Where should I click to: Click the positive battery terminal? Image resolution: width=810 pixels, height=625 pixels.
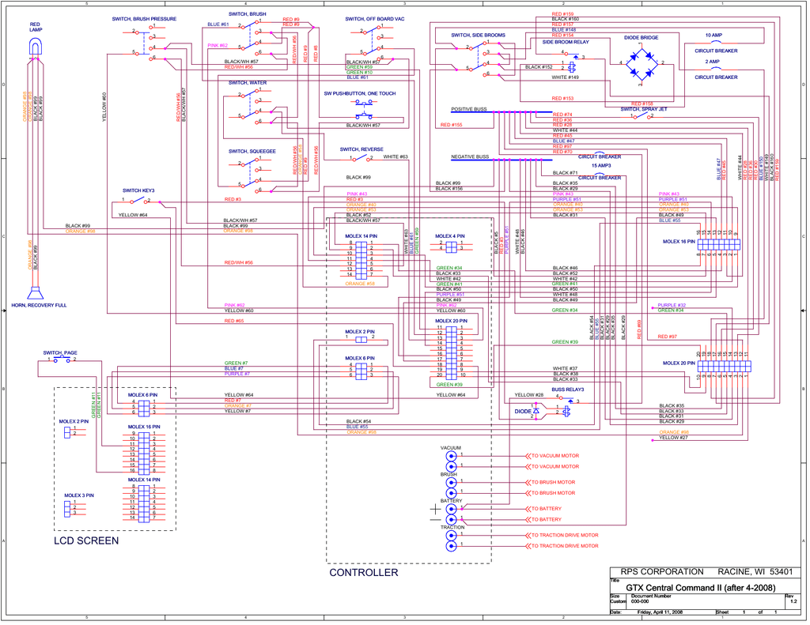[x=452, y=509]
